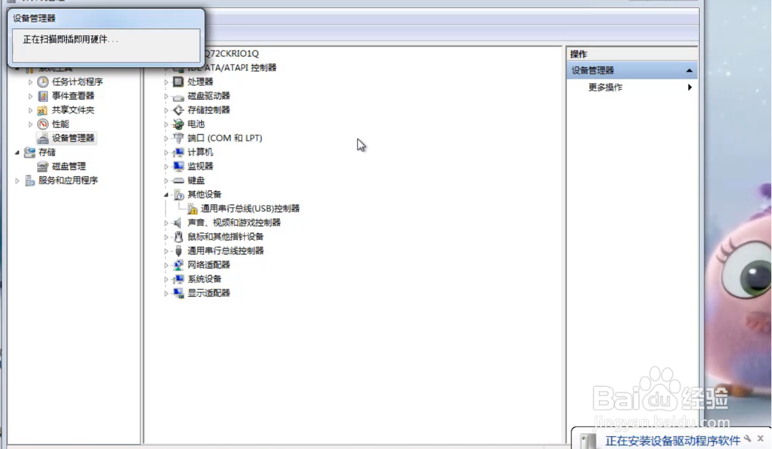The width and height of the screenshot is (772, 449).
Task: Open the 更多操作 submenu arrow
Action: (x=690, y=87)
